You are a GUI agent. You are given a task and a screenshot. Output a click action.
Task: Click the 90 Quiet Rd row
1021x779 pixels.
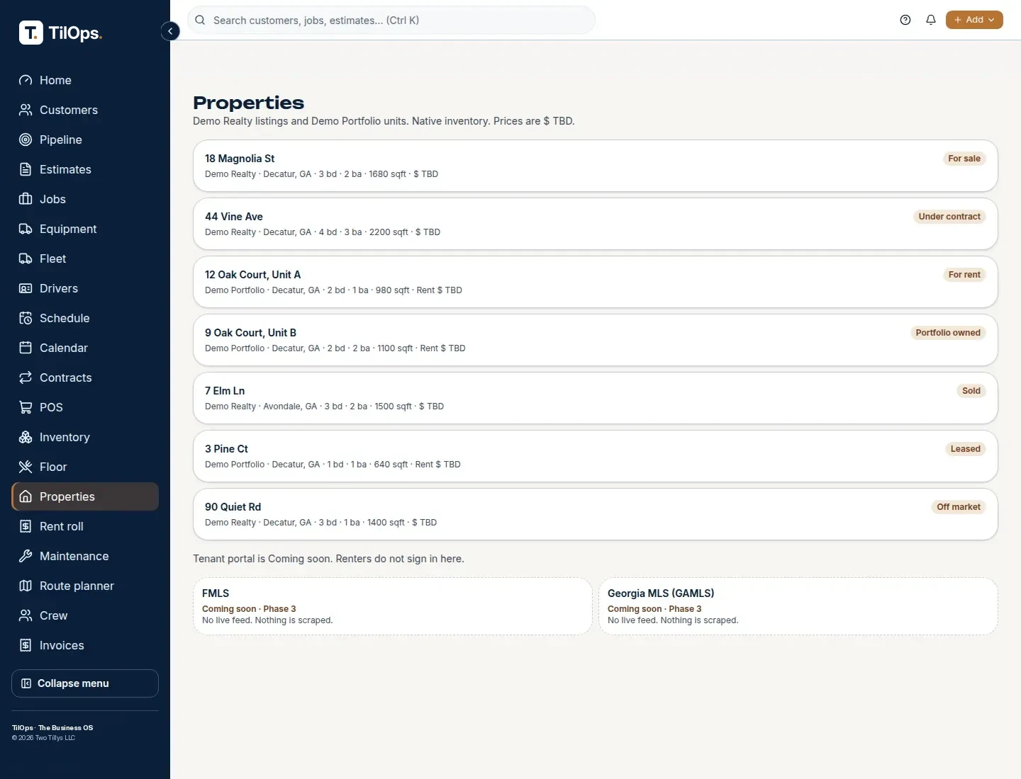click(x=596, y=514)
